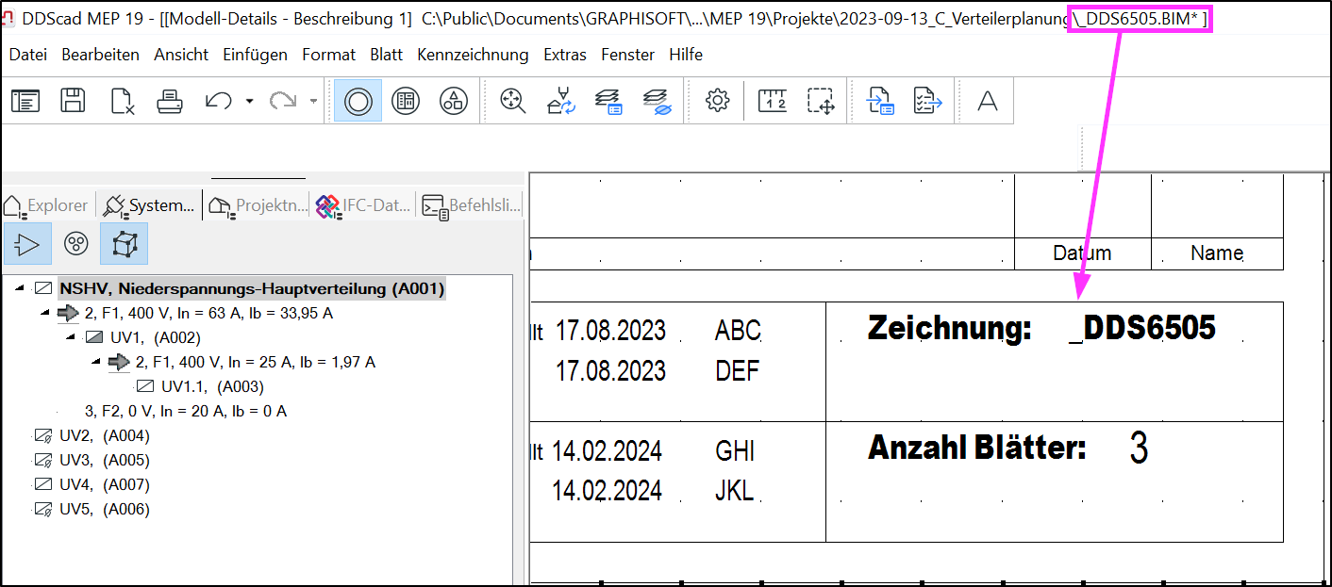Select circuit 2, F1, 400 V, In = 25 A
The height and width of the screenshot is (587, 1332).
(256, 362)
